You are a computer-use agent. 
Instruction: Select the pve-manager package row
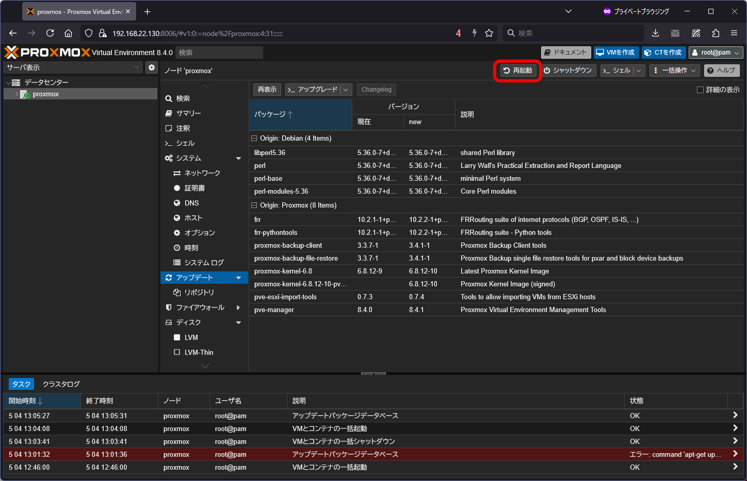click(x=496, y=310)
